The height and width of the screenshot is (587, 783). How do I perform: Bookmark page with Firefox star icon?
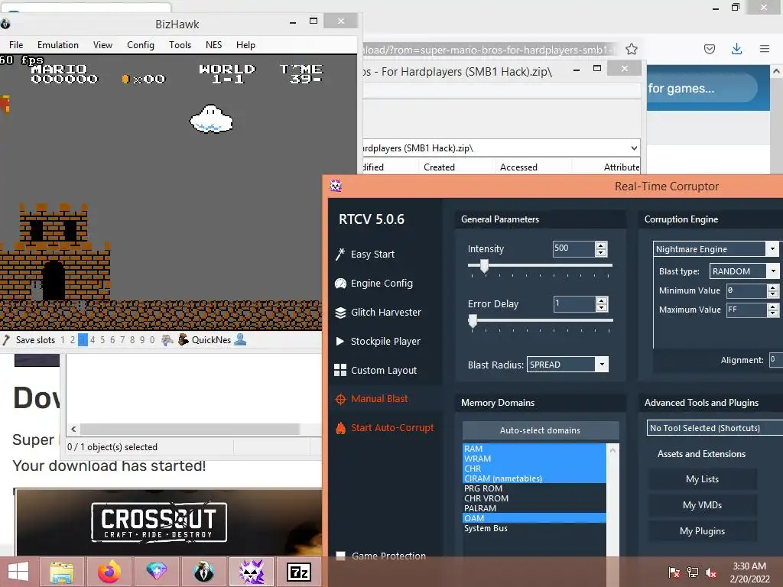pos(631,49)
